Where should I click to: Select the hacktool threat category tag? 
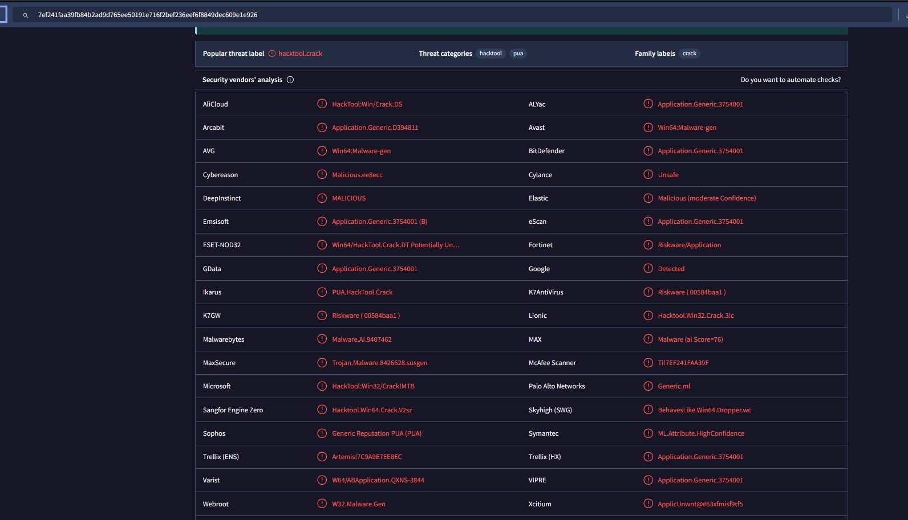491,54
